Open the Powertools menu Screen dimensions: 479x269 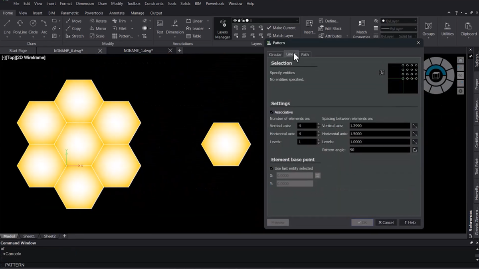click(215, 4)
